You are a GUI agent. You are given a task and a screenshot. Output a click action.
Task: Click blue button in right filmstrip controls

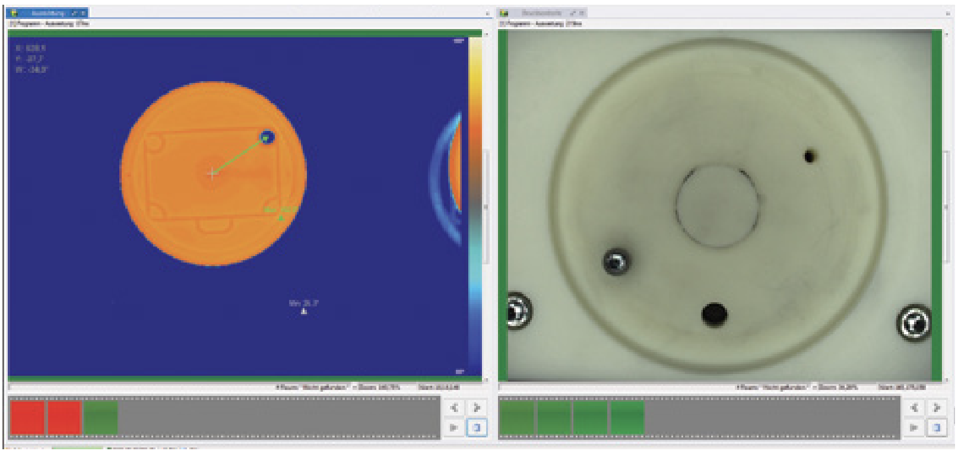coord(937,427)
